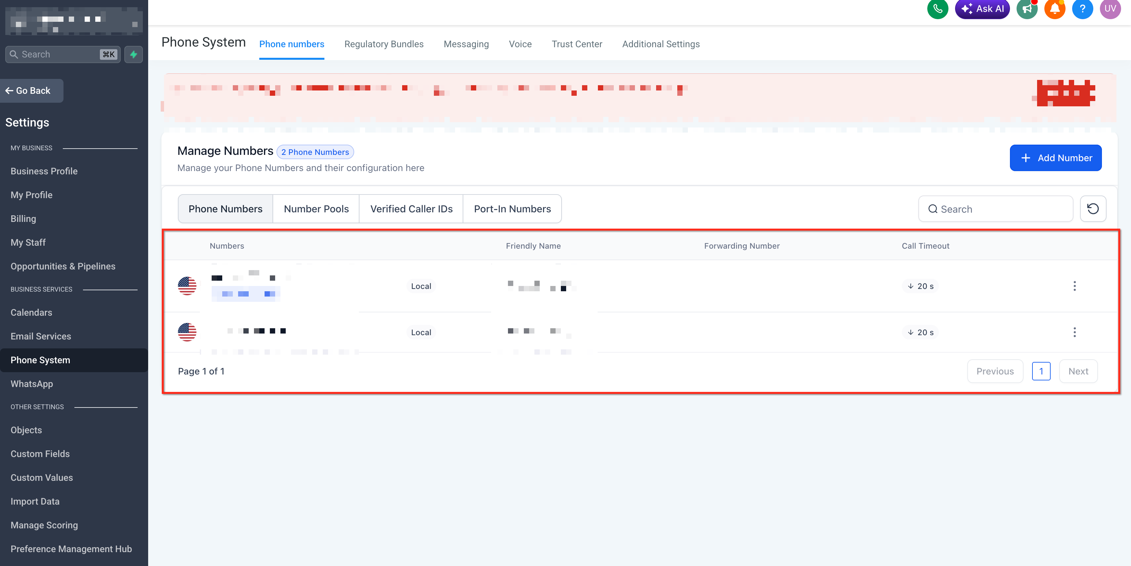Open Calendars settings
The width and height of the screenshot is (1131, 566).
pyautogui.click(x=31, y=313)
